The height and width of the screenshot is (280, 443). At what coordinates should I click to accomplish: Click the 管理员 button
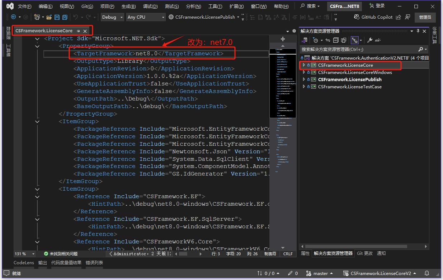click(x=425, y=17)
